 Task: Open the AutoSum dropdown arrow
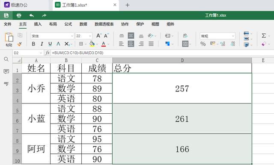coord(269,36)
